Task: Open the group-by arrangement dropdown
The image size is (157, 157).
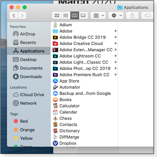Action: (98, 15)
